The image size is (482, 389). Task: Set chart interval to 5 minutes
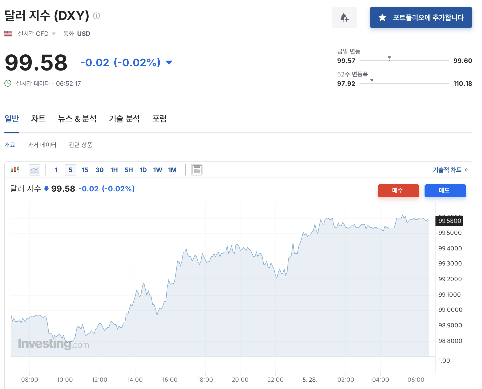click(70, 170)
